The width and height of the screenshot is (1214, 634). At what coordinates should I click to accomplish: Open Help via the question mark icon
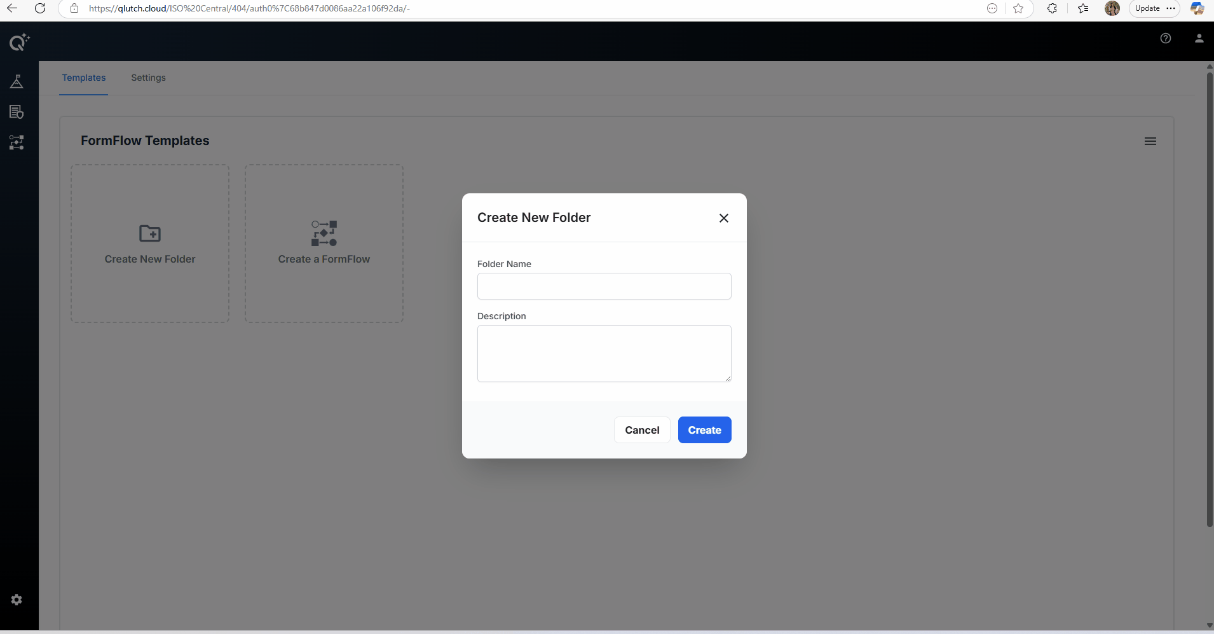point(1167,38)
